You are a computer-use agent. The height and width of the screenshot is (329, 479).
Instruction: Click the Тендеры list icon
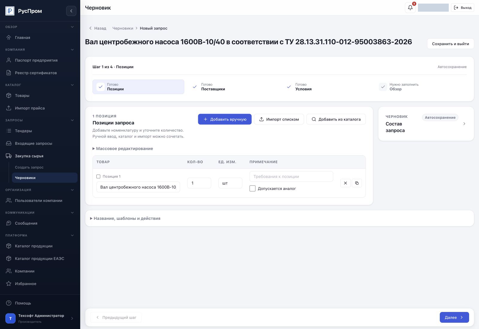9,131
